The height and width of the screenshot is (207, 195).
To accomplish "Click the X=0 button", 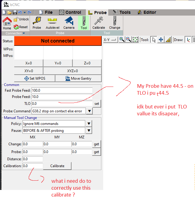I will [29, 63].
